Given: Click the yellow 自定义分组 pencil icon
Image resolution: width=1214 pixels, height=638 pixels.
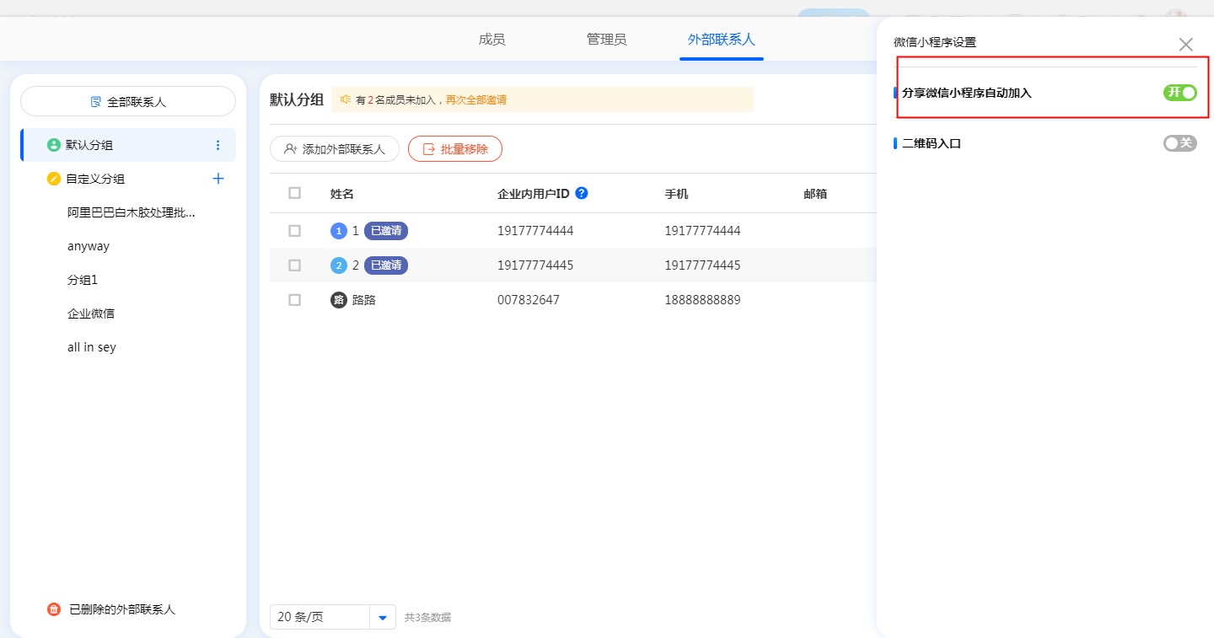Looking at the screenshot, I should click(54, 179).
